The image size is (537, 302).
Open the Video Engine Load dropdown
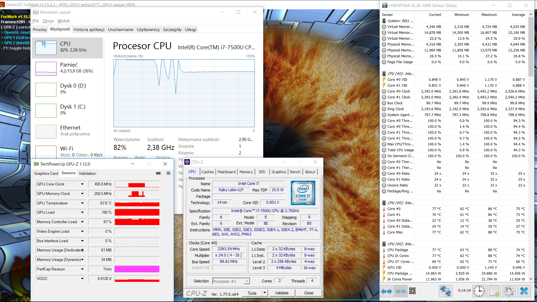point(82,232)
